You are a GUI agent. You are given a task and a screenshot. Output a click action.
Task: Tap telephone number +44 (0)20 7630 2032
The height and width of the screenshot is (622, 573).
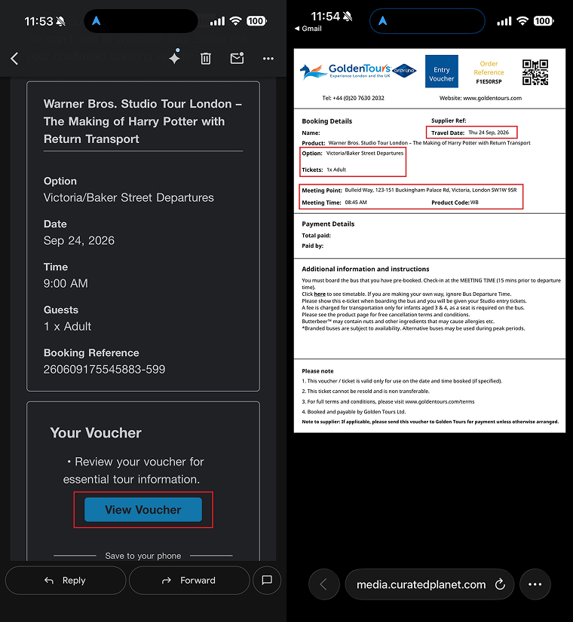pos(358,98)
